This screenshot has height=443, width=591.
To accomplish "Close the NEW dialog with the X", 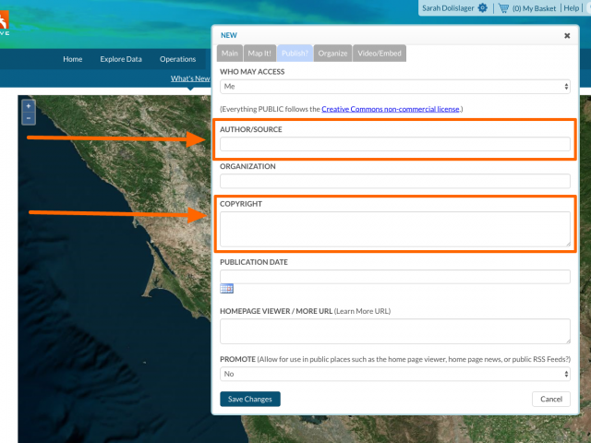I will pyautogui.click(x=567, y=35).
